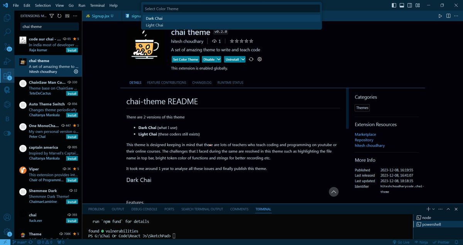Open the Uninstall dropdown arrow
Image resolution: width=463 pixels, height=245 pixels.
243,59
